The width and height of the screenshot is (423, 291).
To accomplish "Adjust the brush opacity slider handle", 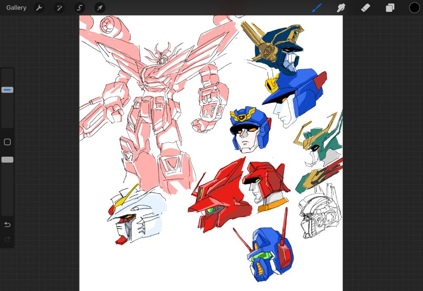I will 7,160.
